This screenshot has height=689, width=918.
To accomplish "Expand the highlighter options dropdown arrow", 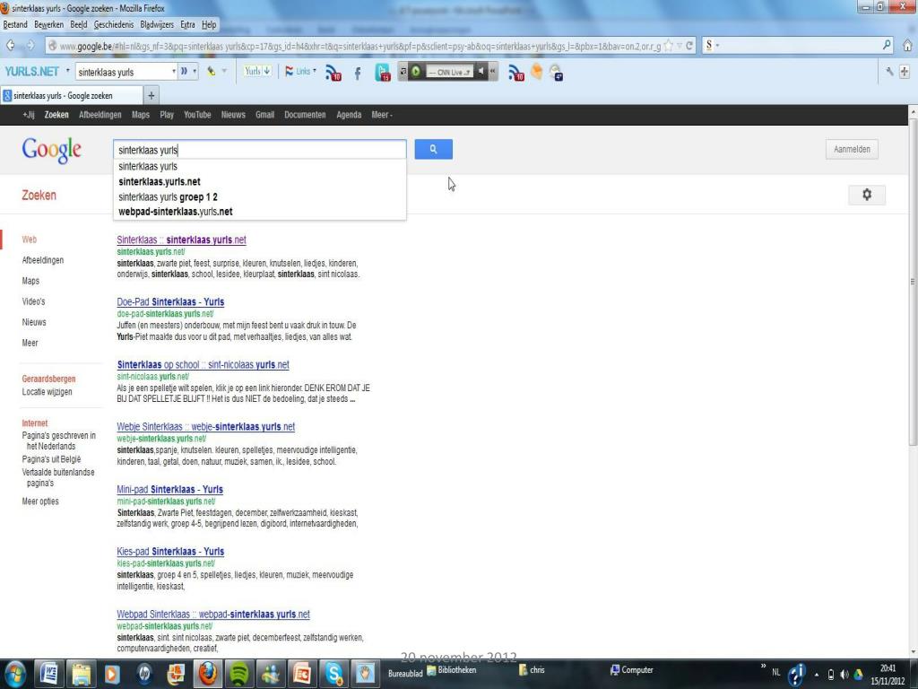I will point(223,72).
